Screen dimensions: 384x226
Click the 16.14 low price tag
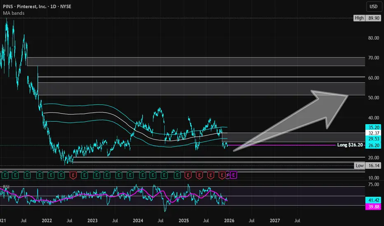(x=374, y=166)
